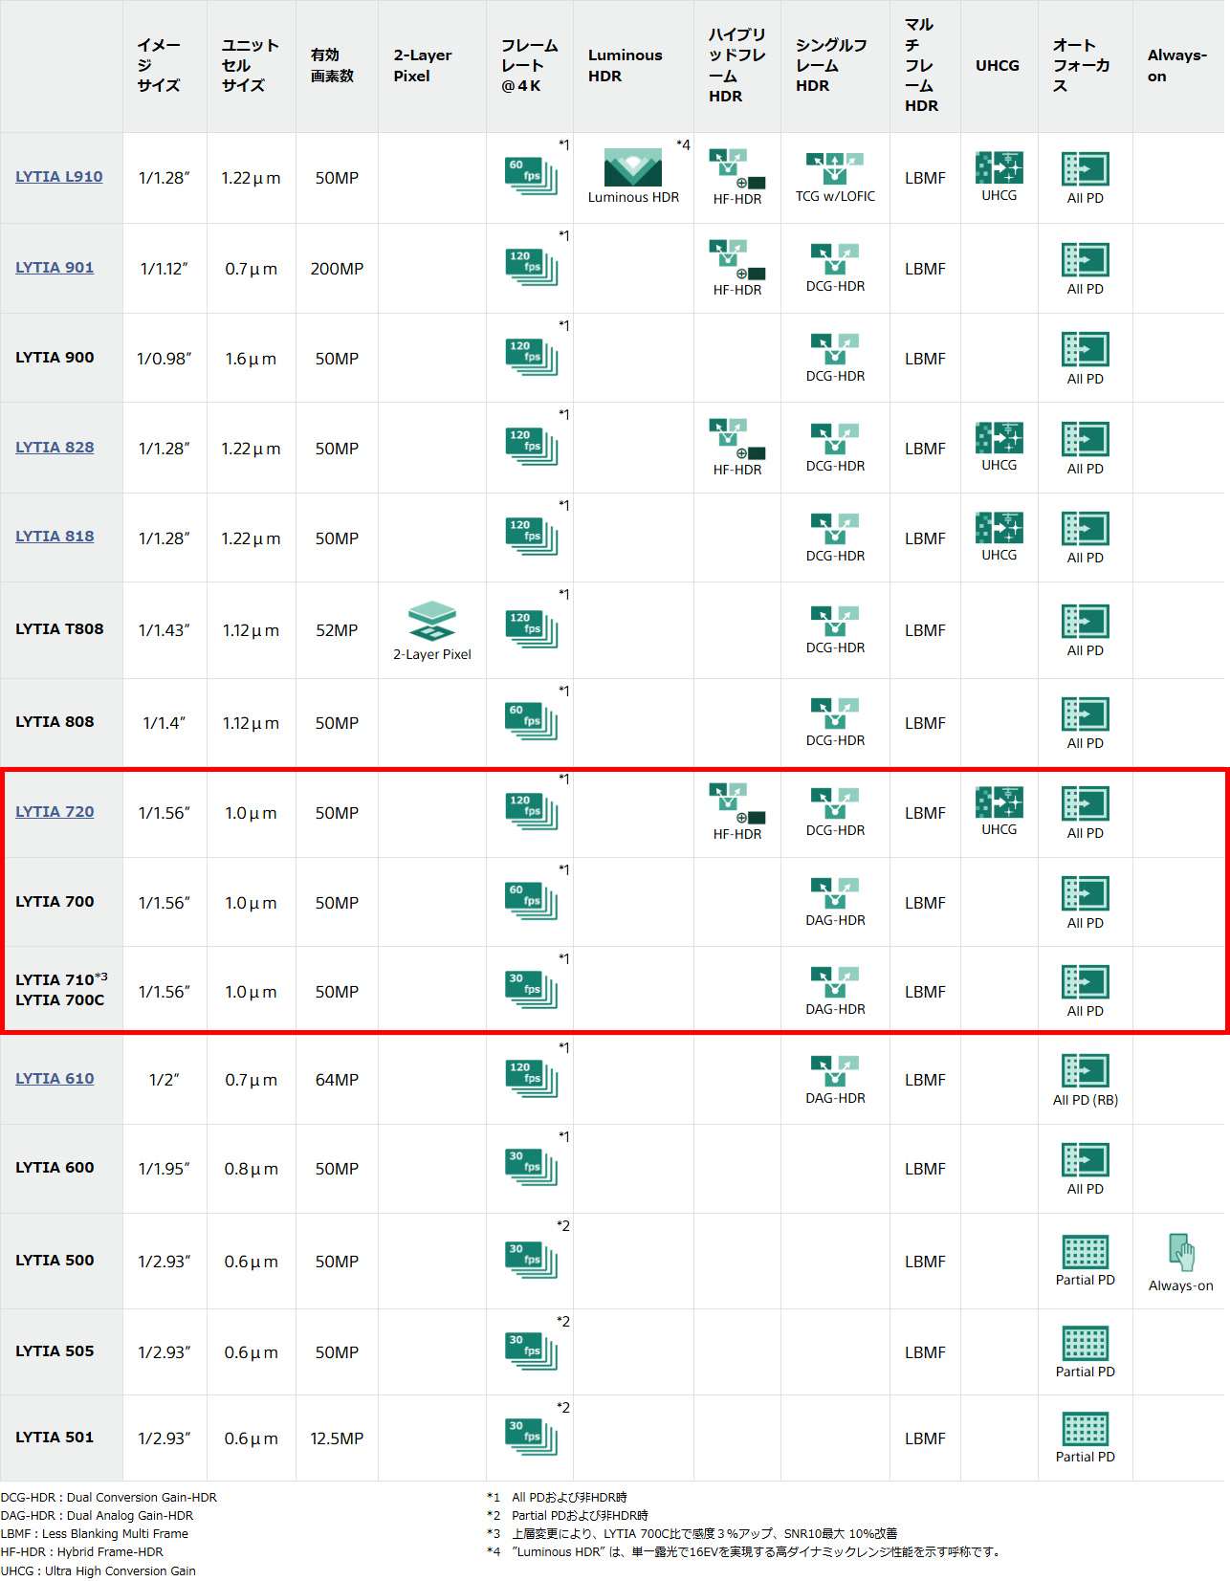Image resolution: width=1230 pixels, height=1581 pixels.
Task: Click the DCG-HDR icon in LYTIA 900 row
Action: pyautogui.click(x=835, y=349)
